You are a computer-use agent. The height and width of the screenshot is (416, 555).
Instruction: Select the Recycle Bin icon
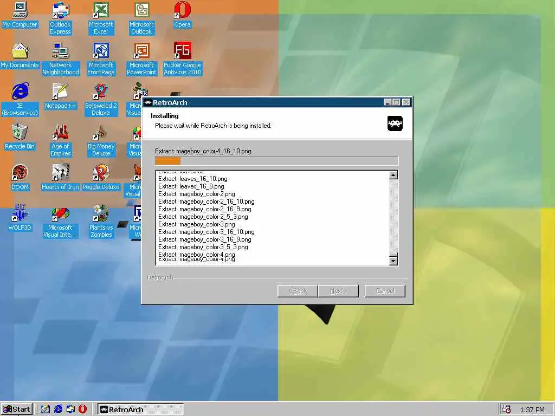[20, 137]
